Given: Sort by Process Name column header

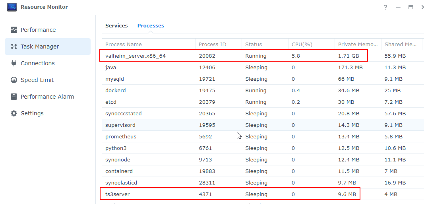Looking at the screenshot, I should click(x=149, y=45).
